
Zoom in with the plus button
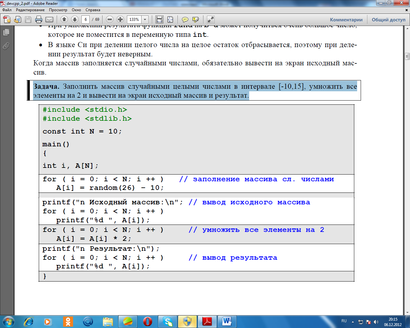(120, 20)
